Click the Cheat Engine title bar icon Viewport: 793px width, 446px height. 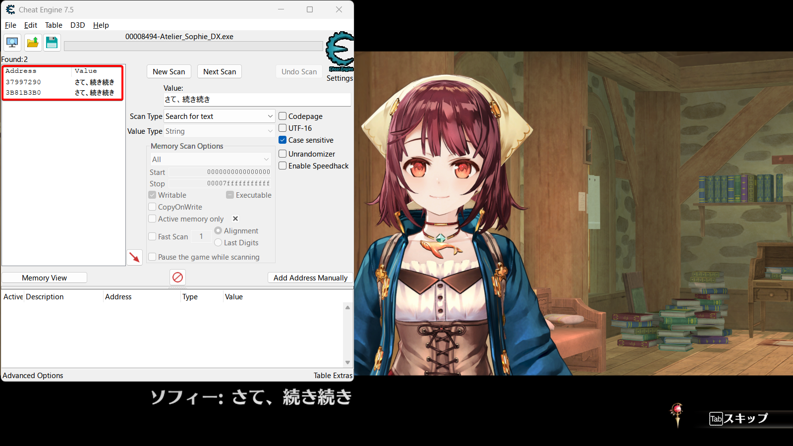tap(10, 9)
